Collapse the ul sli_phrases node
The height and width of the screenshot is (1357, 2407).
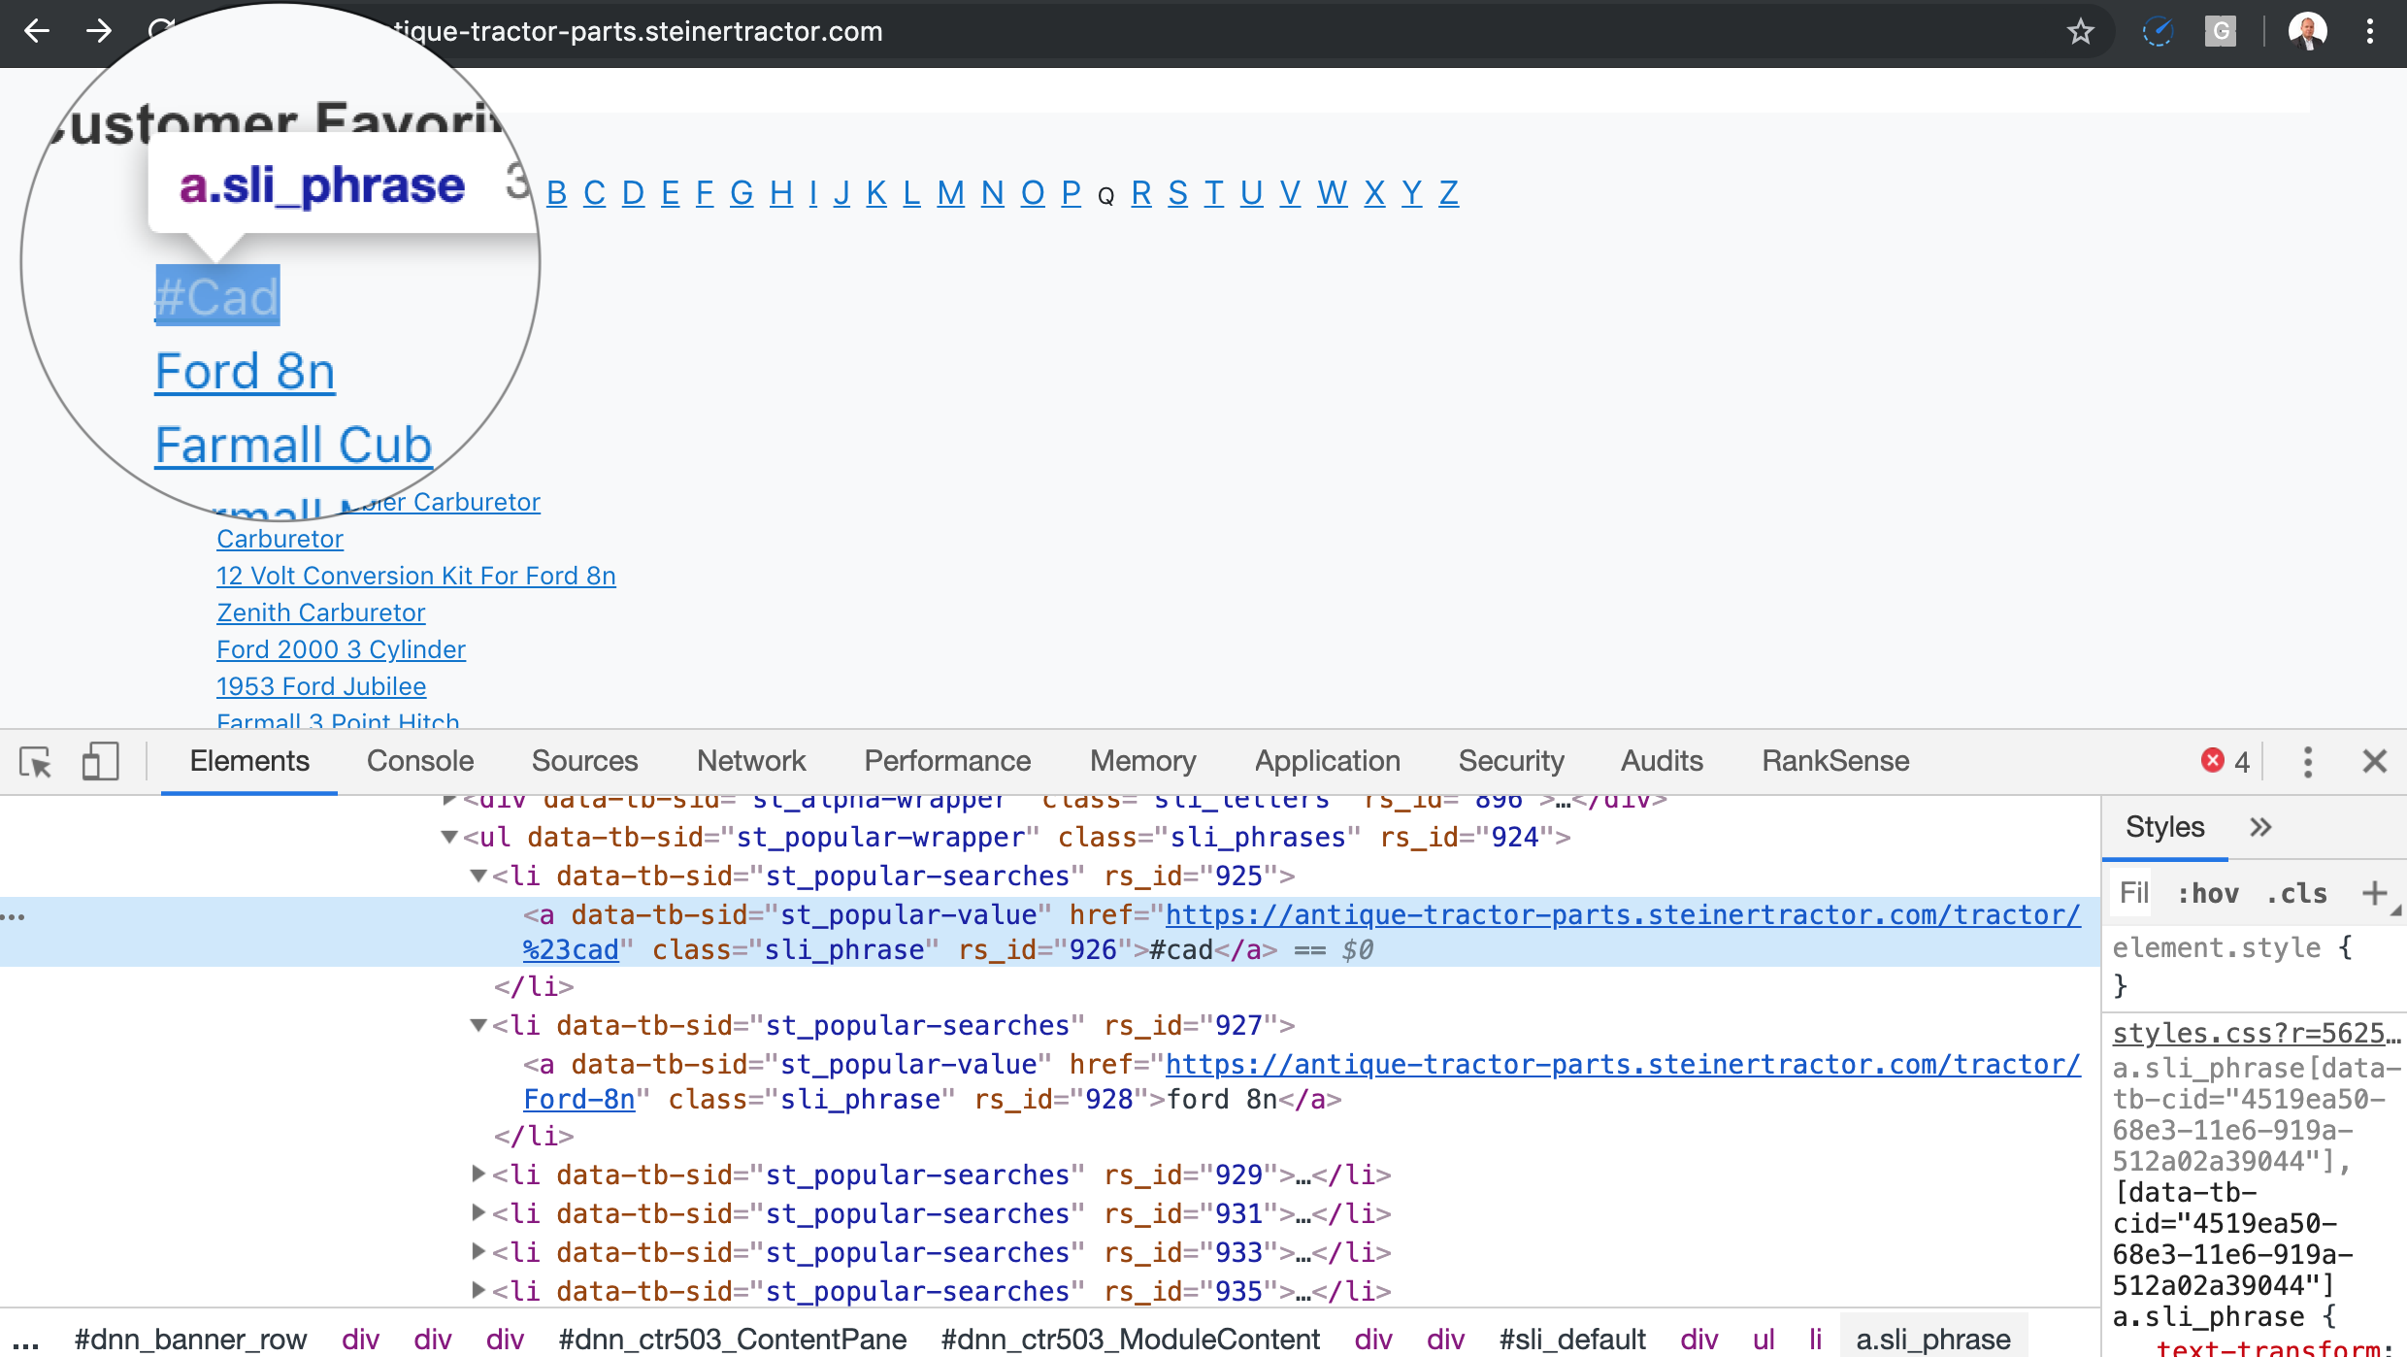449,837
